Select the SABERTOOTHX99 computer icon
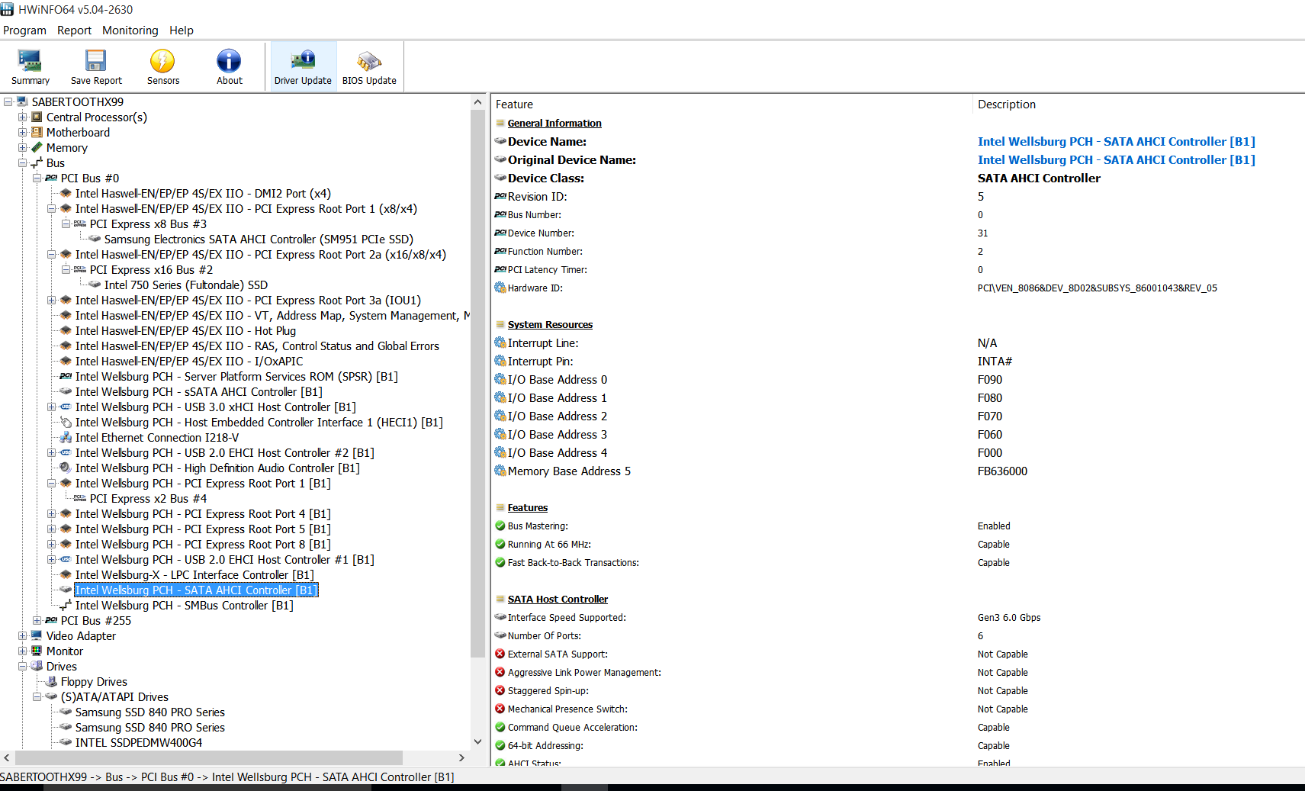The width and height of the screenshot is (1305, 791). 22,101
